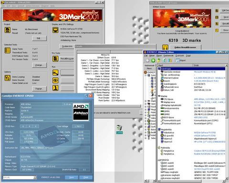The image size is (229, 183).
Task: Open the Súgó menu in EVEREST
Action: 188,56
